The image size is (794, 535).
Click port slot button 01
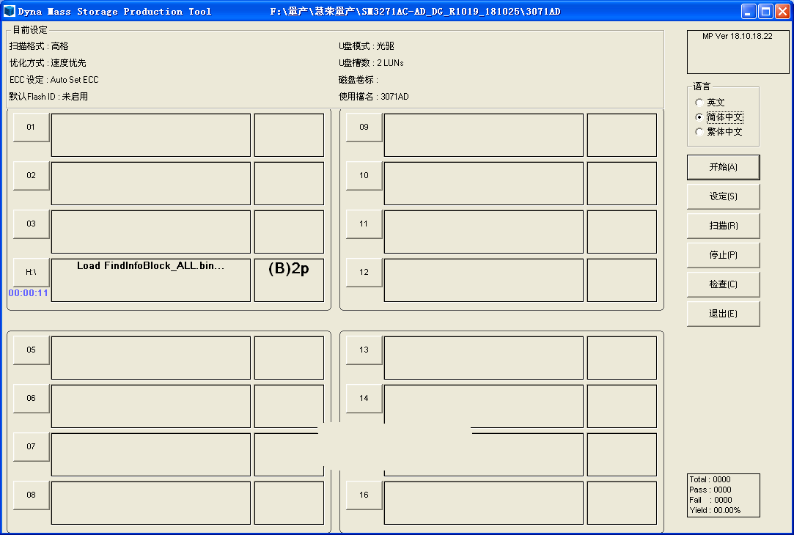coord(32,128)
